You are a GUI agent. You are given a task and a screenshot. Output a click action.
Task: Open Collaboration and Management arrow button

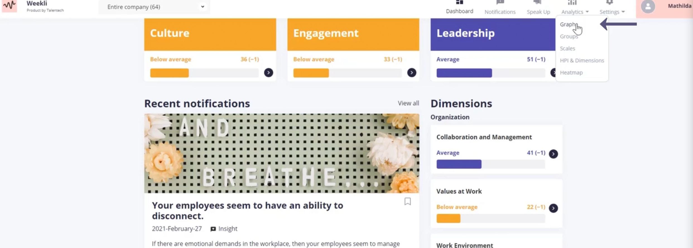click(x=553, y=154)
